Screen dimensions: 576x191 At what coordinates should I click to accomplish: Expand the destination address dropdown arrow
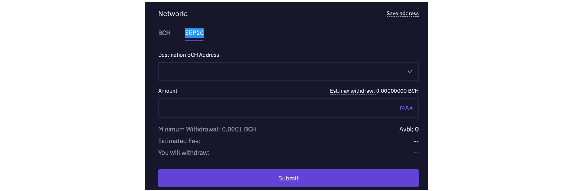click(410, 72)
